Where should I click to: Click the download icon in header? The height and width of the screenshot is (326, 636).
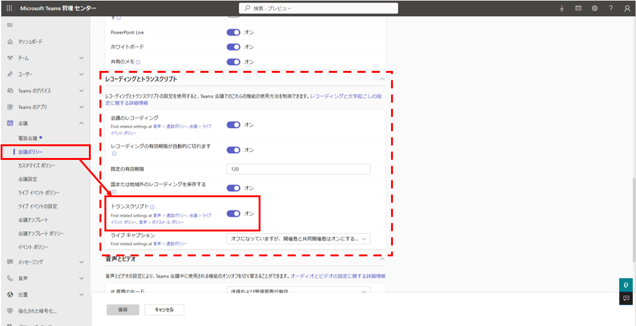[x=562, y=8]
